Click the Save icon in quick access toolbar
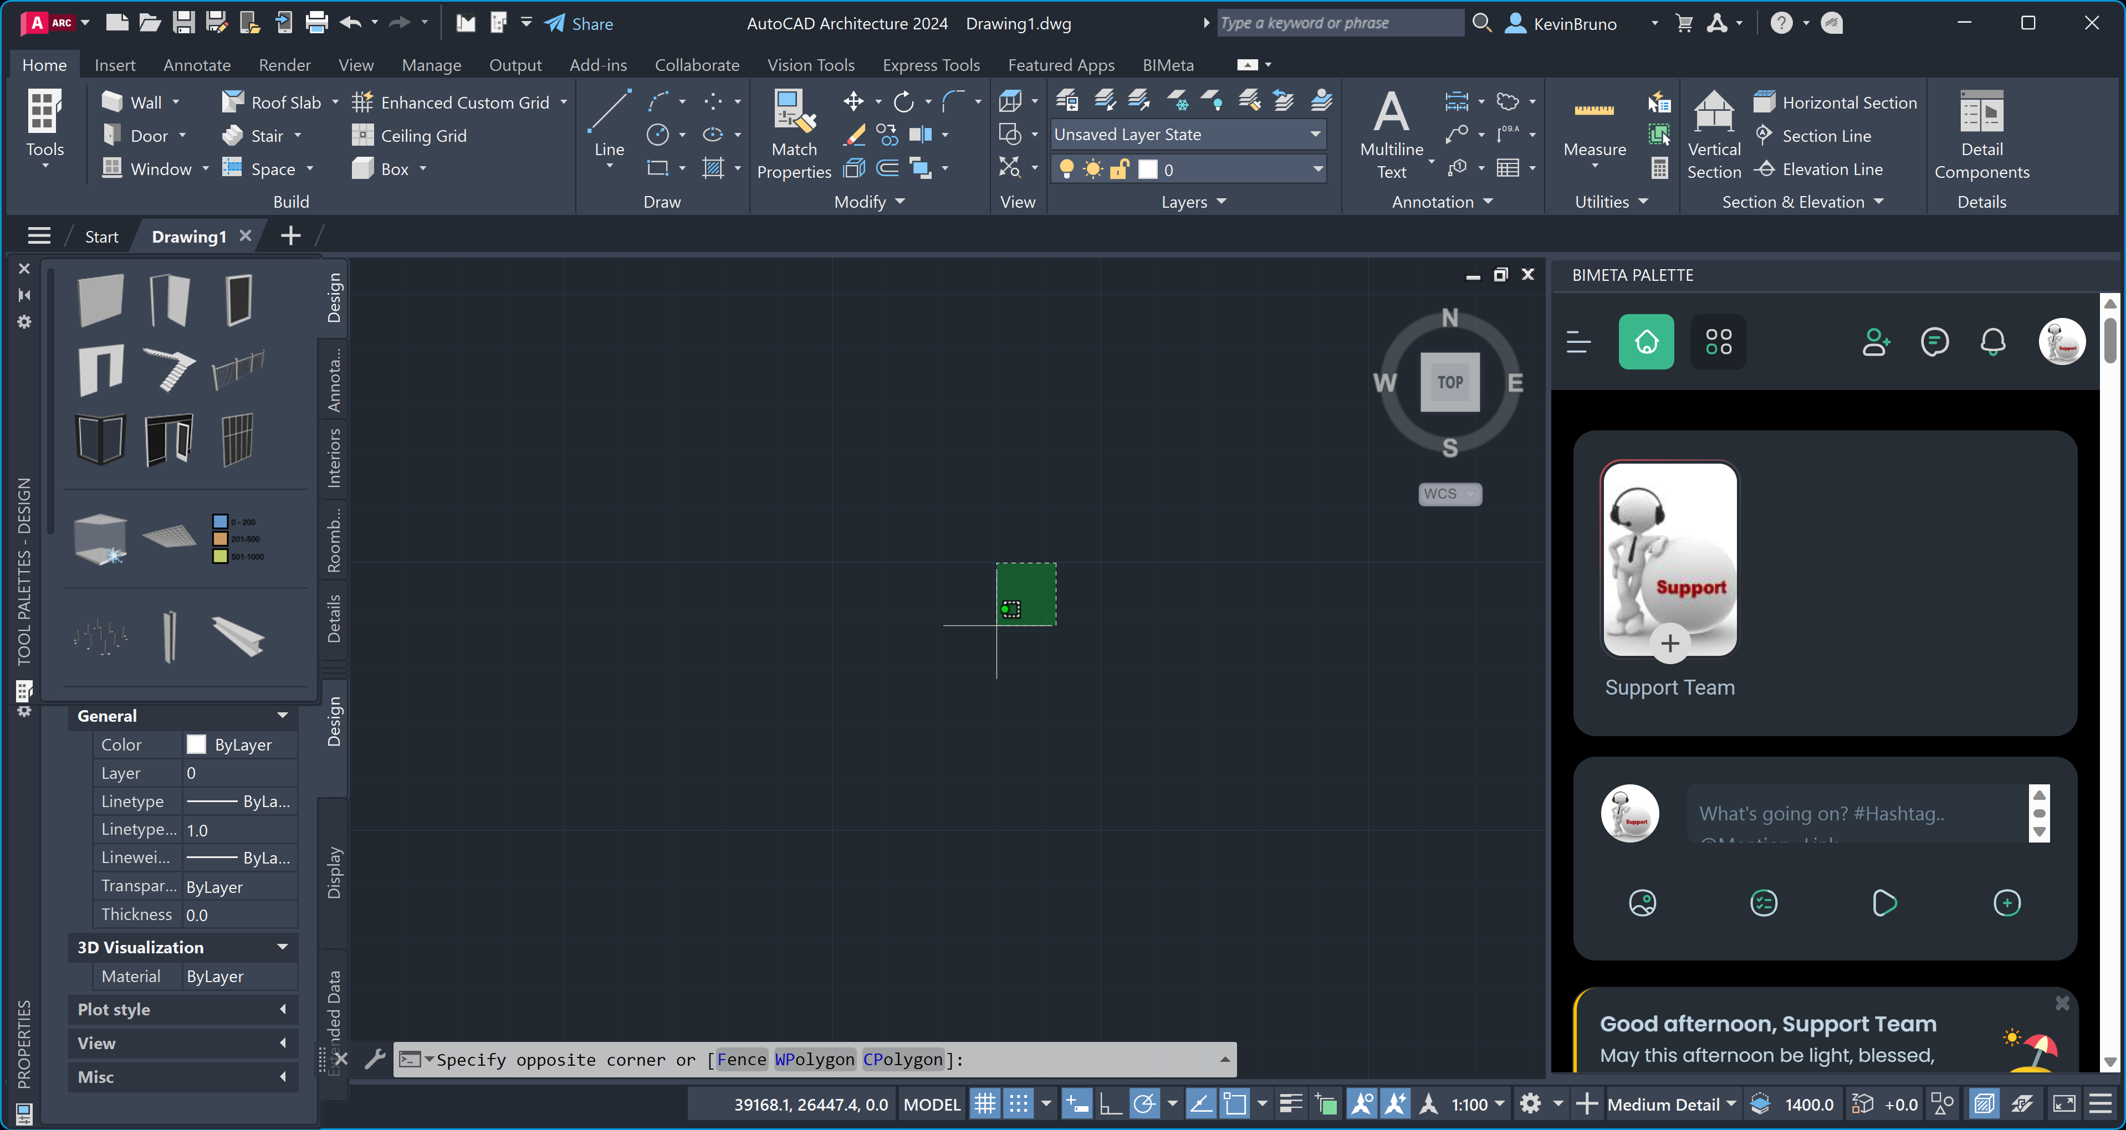 tap(183, 23)
